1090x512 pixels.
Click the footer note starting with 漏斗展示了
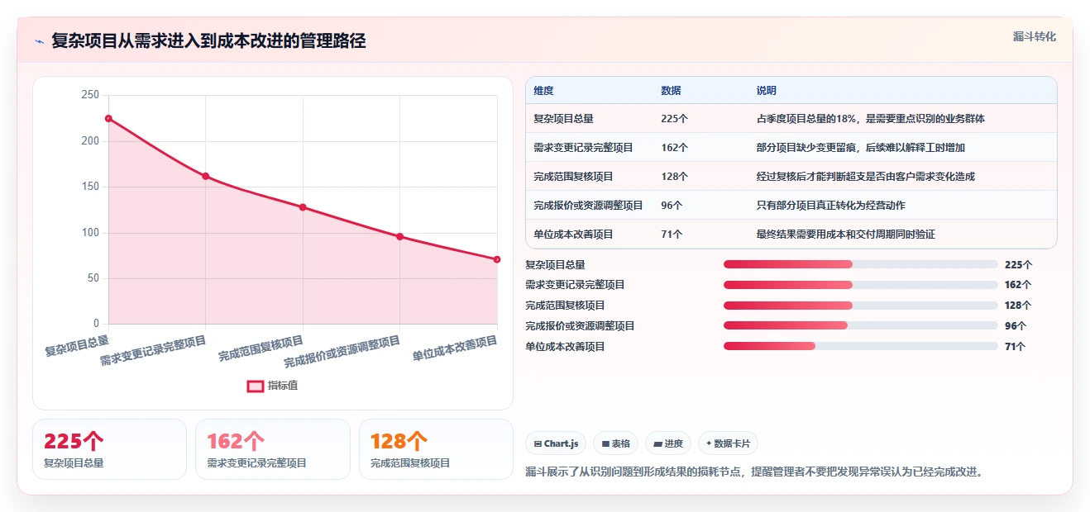coord(754,472)
